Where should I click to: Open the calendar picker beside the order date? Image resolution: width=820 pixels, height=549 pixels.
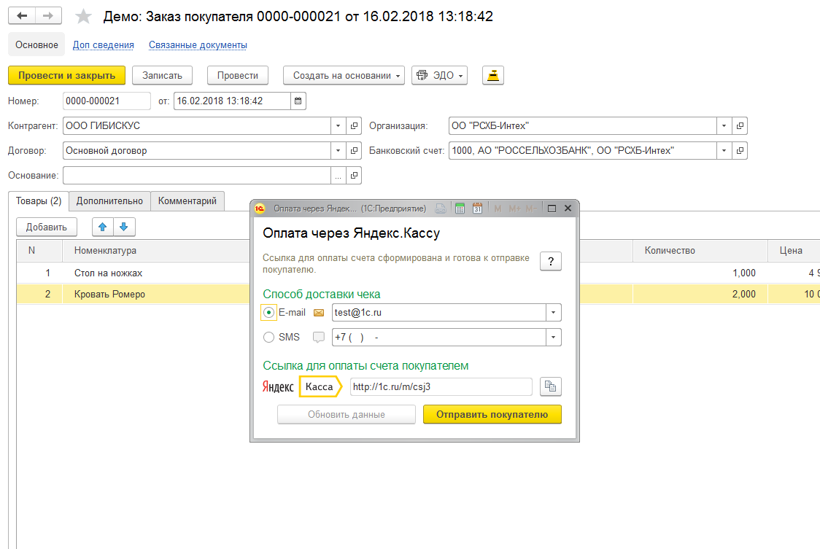298,101
